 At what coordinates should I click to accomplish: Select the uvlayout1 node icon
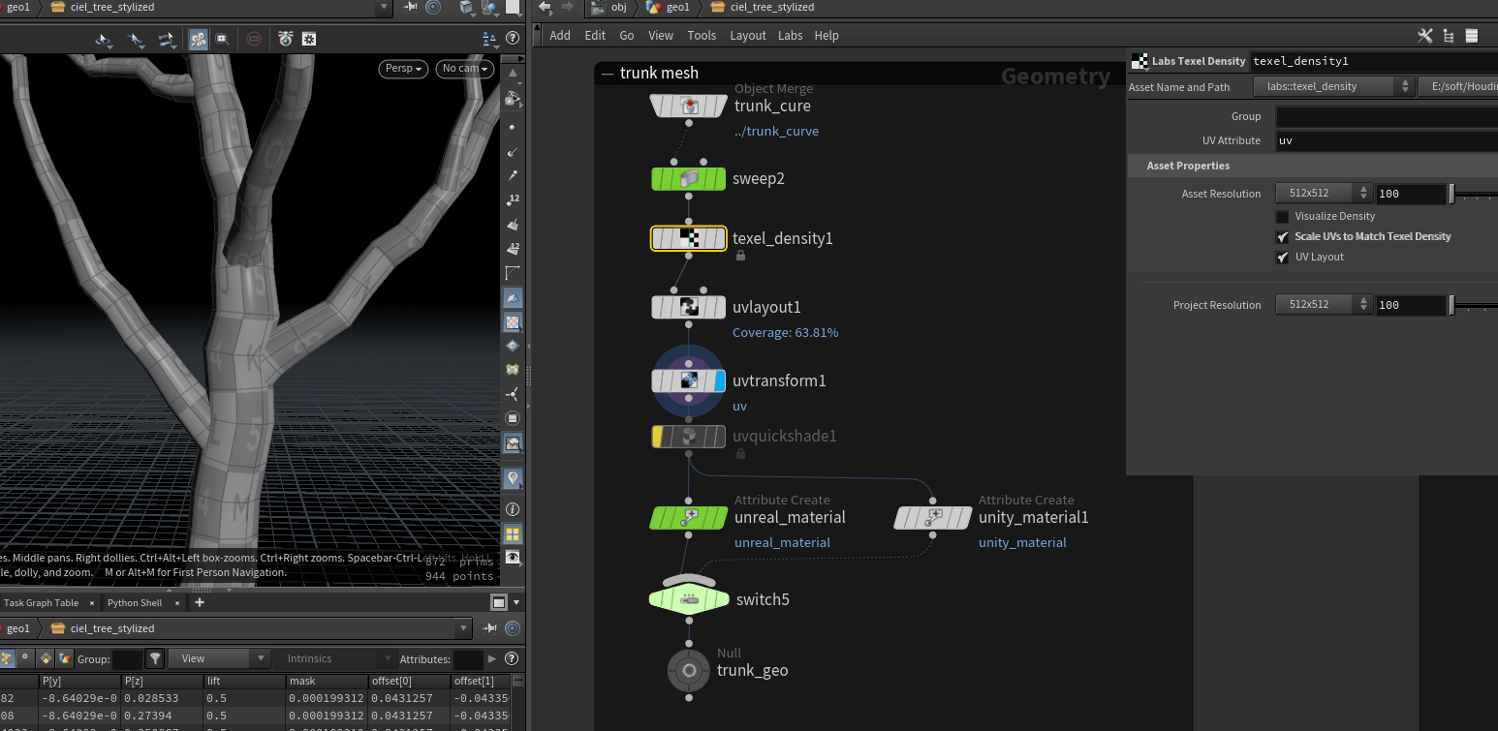point(689,307)
